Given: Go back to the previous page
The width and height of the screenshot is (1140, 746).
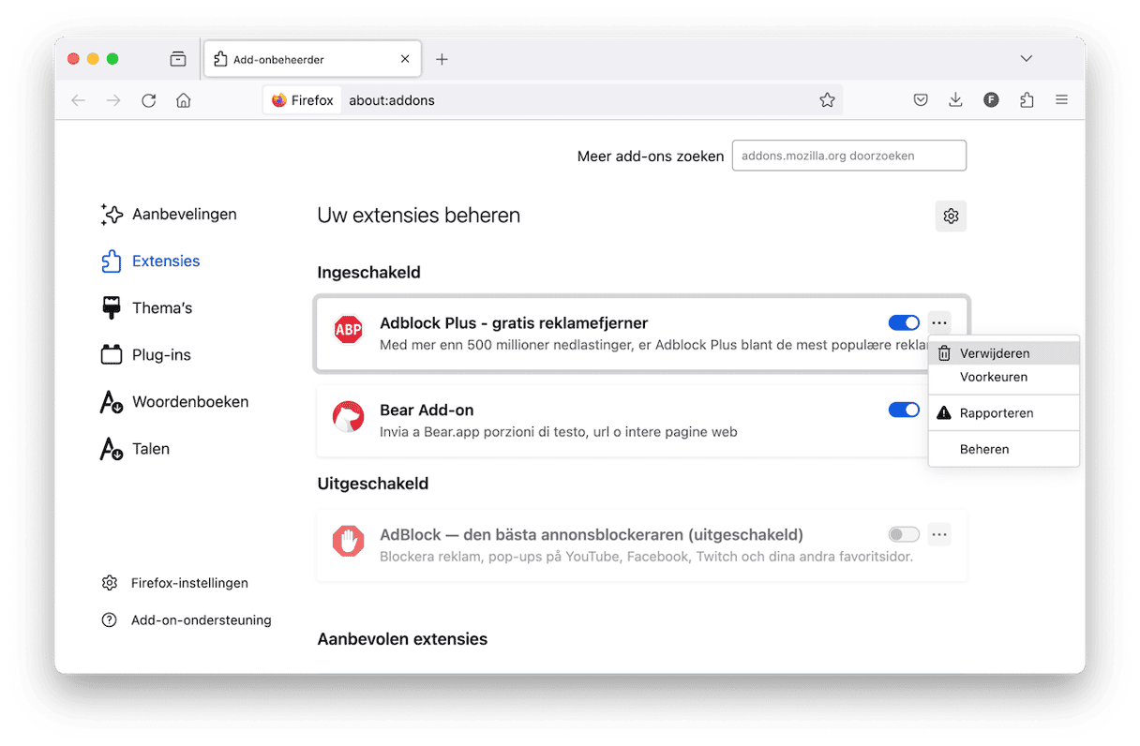Looking at the screenshot, I should click(79, 100).
